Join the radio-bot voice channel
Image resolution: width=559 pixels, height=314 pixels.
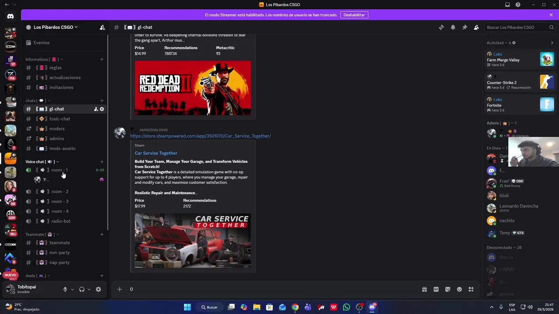[65, 221]
